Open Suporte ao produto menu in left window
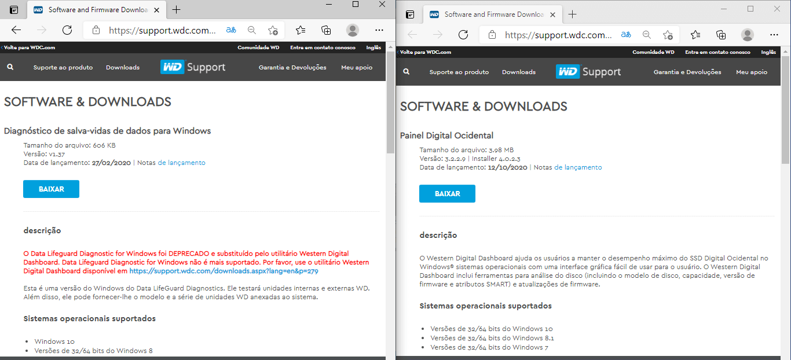The image size is (791, 360). tap(63, 67)
